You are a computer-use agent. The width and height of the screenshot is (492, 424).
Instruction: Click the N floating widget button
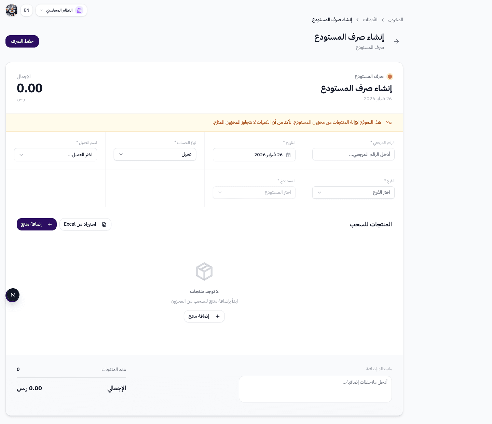click(12, 295)
